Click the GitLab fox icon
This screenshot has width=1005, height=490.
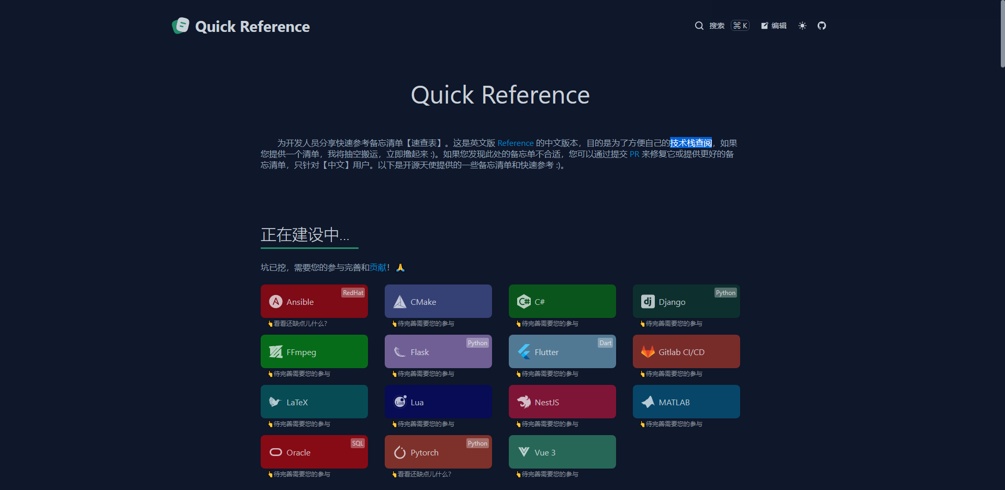pos(648,352)
